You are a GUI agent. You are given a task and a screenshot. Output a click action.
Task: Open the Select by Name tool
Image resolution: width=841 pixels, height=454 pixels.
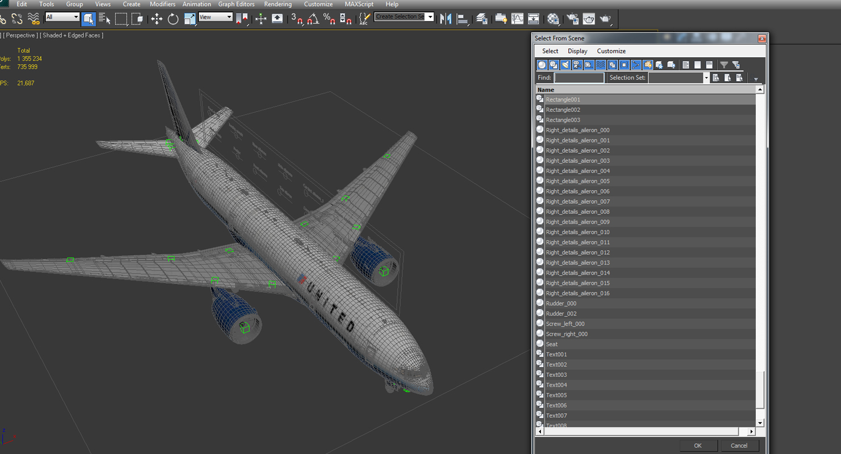105,19
